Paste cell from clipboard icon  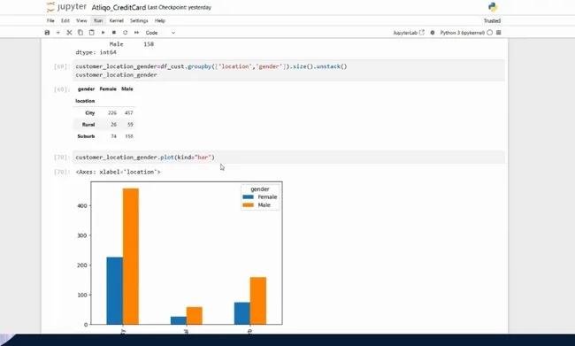point(92,33)
